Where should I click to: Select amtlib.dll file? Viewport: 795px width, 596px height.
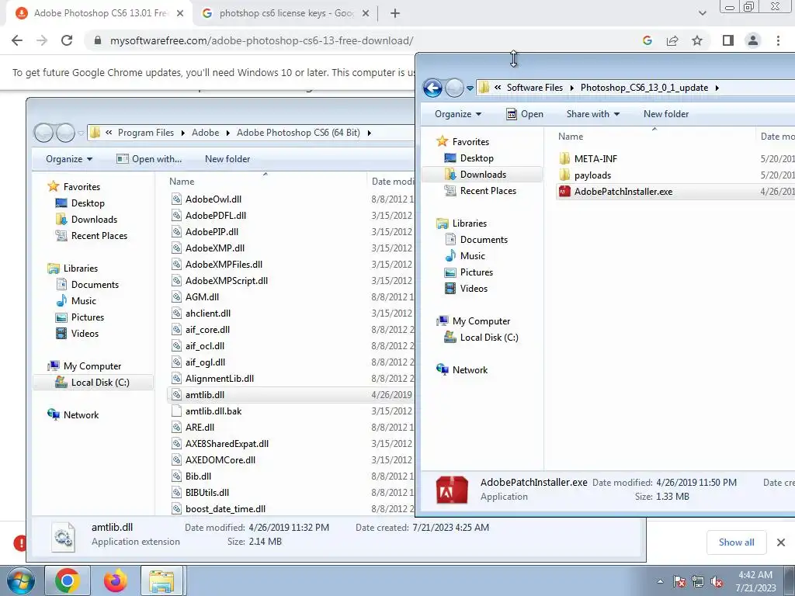204,395
